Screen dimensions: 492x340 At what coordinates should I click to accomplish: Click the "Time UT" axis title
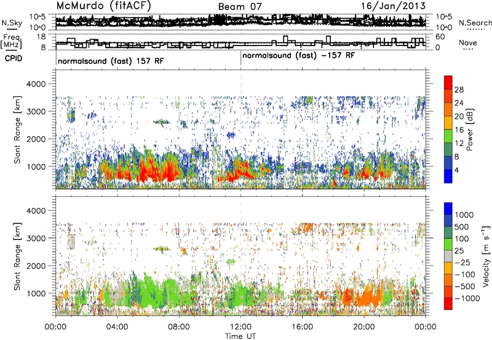[240, 336]
